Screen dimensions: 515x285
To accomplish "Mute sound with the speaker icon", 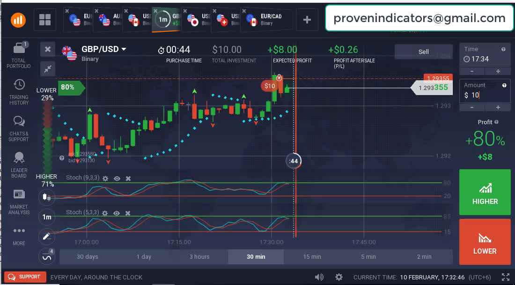I will pyautogui.click(x=319, y=277).
